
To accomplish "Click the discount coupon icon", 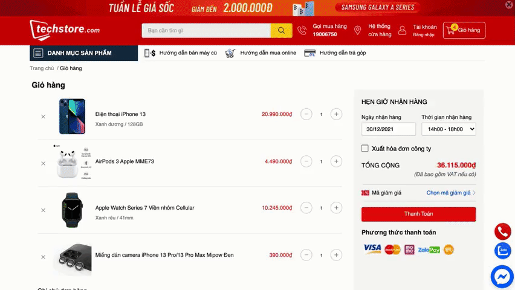I will coord(365,193).
